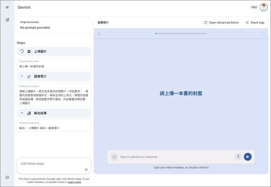Collapse the 輸出結果 step chevron
The width and height of the screenshot is (271, 187).
22,113
